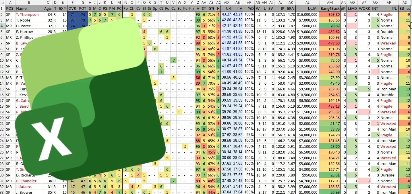Click the Age header cell
The image size is (412, 194).
pyautogui.click(x=47, y=9)
